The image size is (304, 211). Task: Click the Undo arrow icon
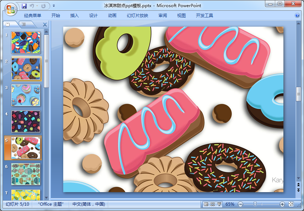pyautogui.click(x=32, y=6)
